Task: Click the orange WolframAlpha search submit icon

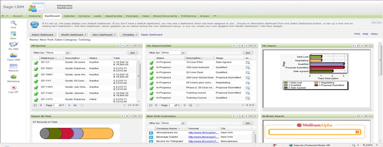Action: point(357,132)
